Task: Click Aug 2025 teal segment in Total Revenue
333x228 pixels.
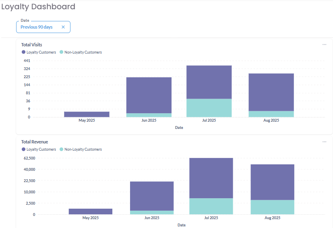Action: 273,207
